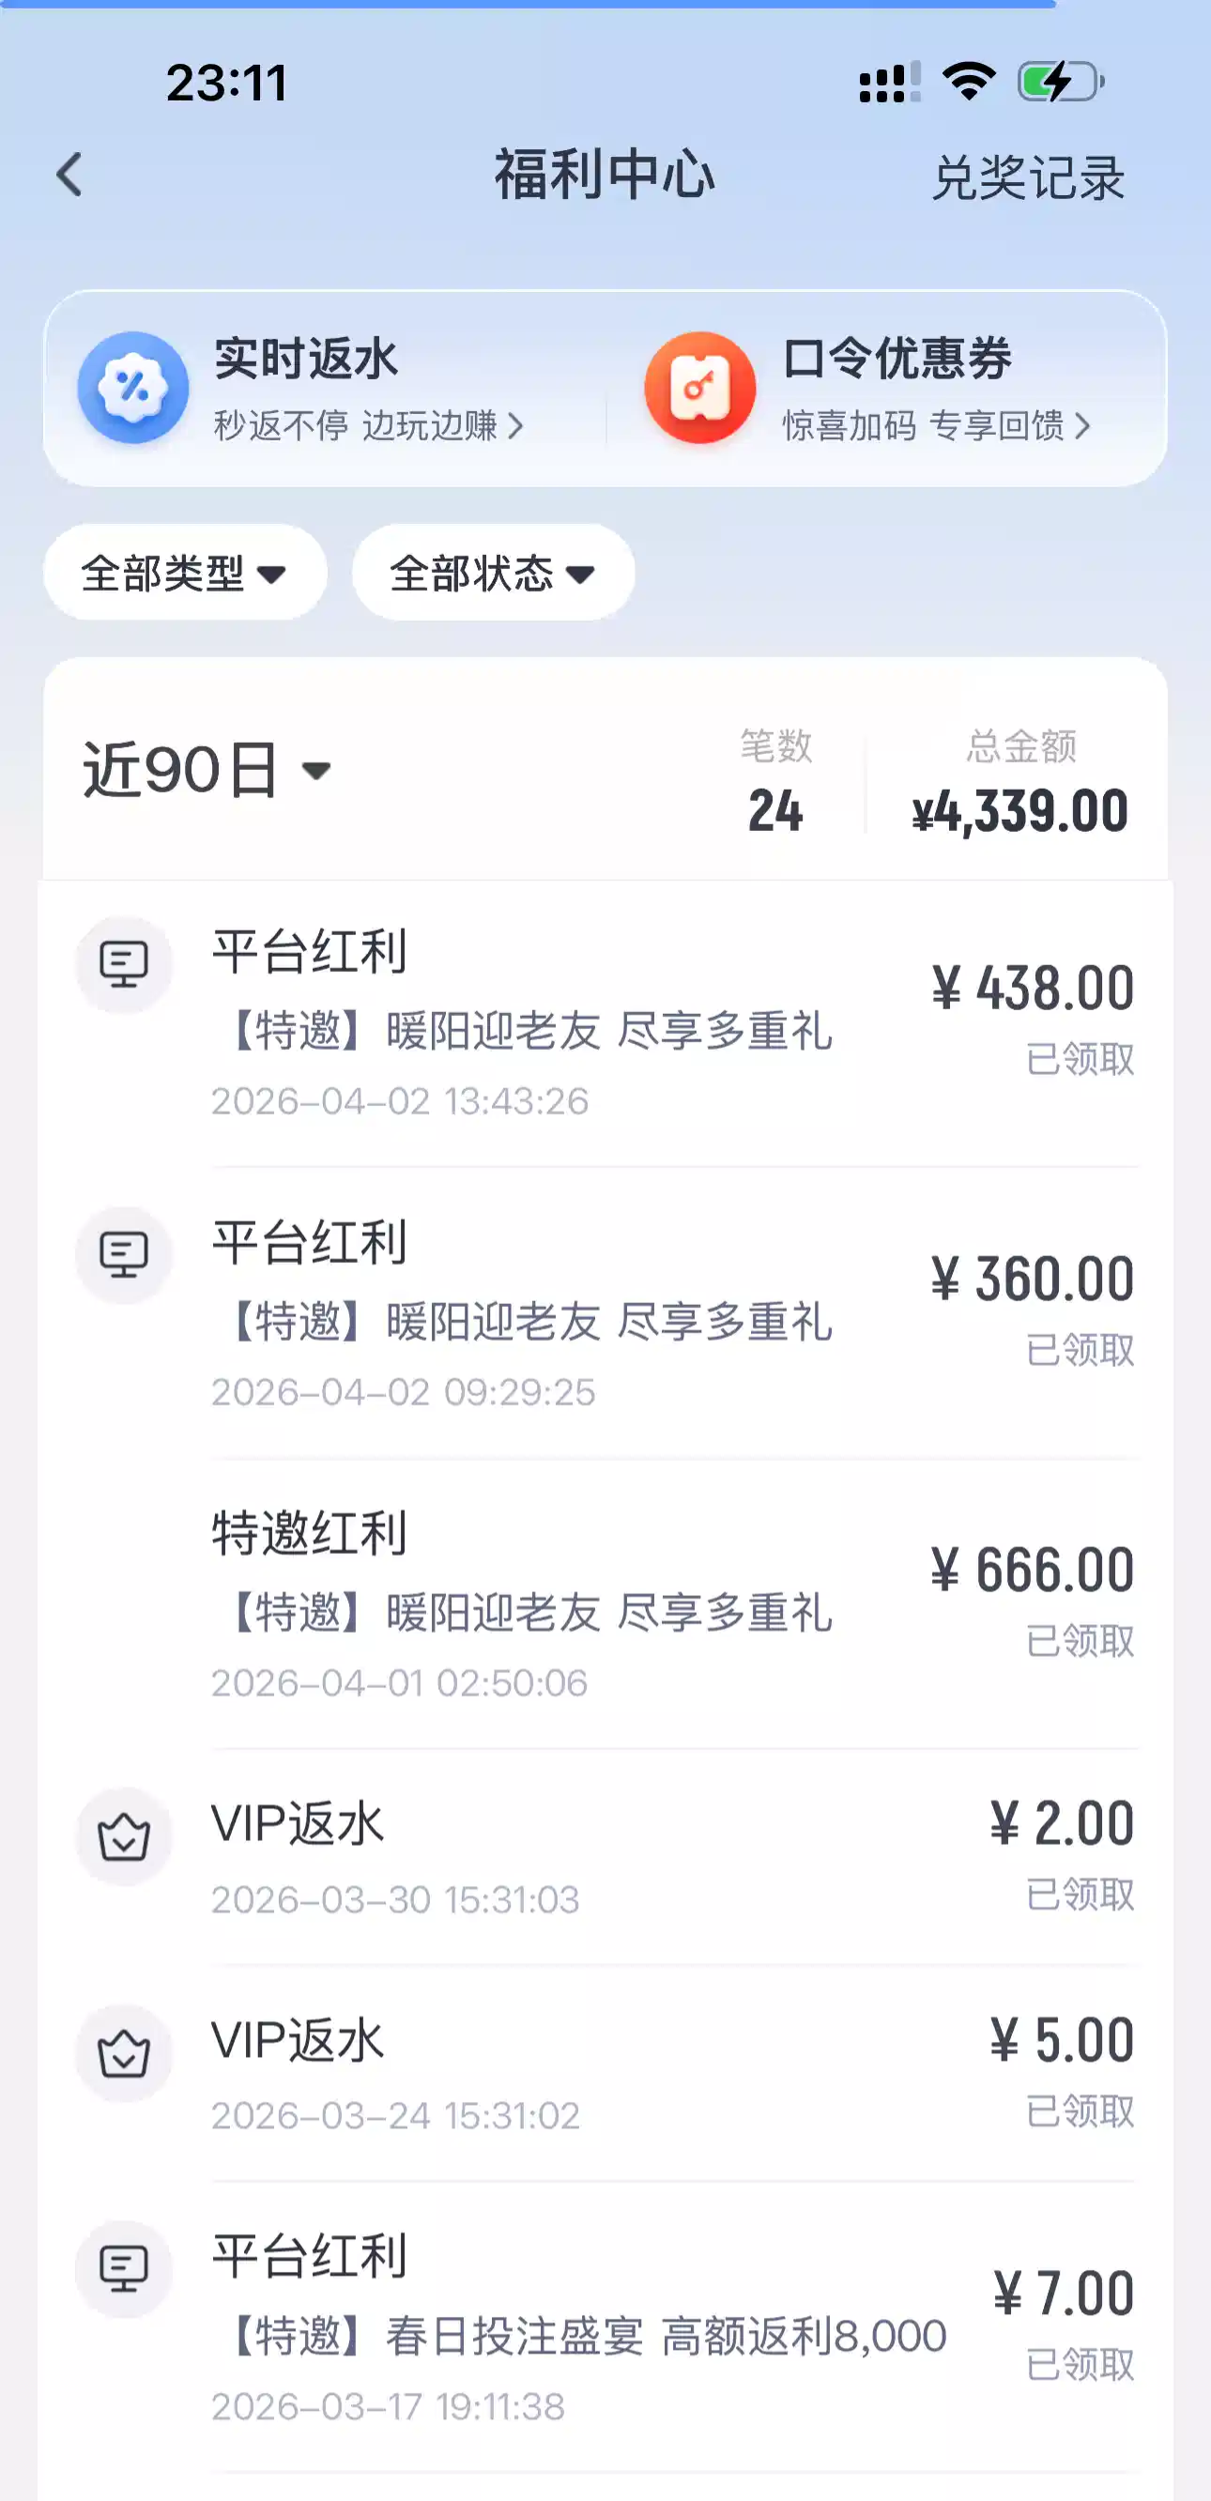Open 兑奖记录 in the header

(1027, 177)
